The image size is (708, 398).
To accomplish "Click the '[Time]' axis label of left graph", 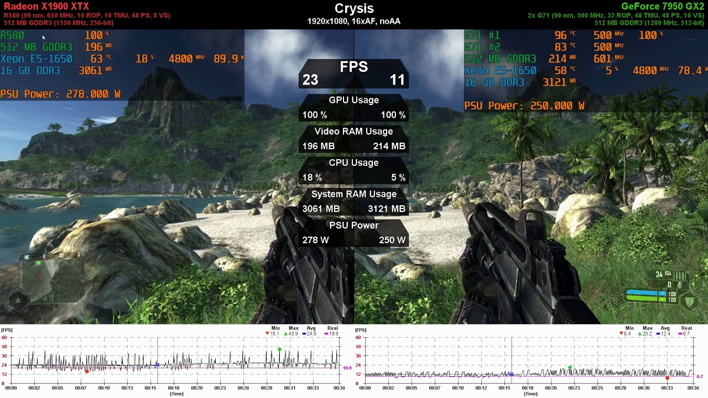I will point(176,394).
